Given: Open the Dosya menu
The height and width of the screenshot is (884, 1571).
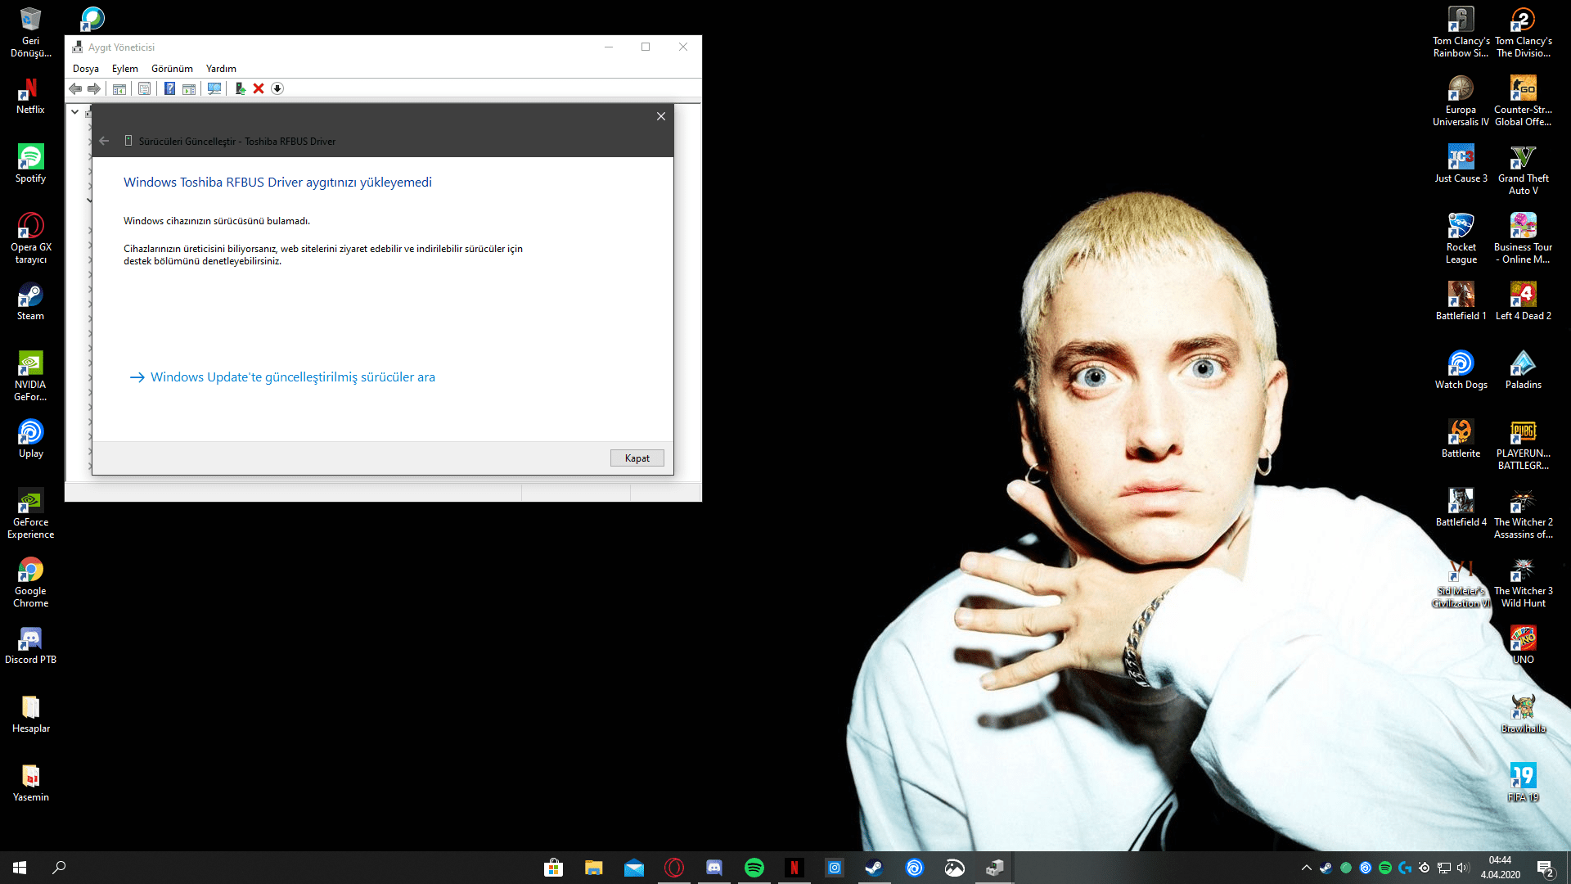Looking at the screenshot, I should pos(85,69).
